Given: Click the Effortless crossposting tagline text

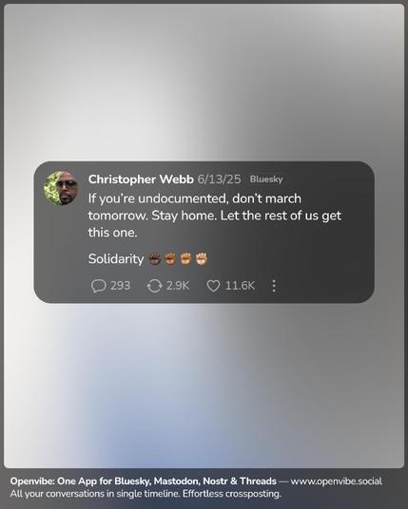Looking at the screenshot, I should pyautogui.click(x=232, y=494).
